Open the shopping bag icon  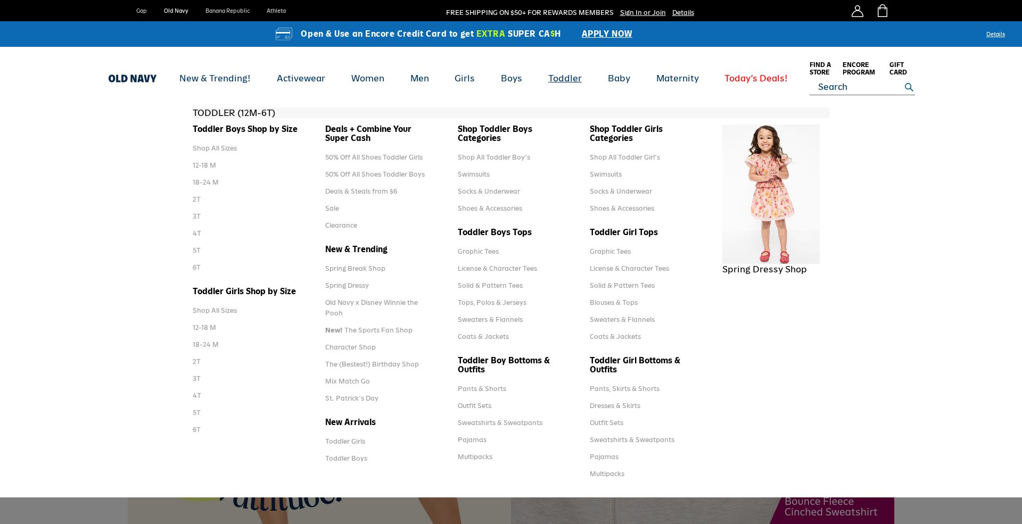coord(882,11)
